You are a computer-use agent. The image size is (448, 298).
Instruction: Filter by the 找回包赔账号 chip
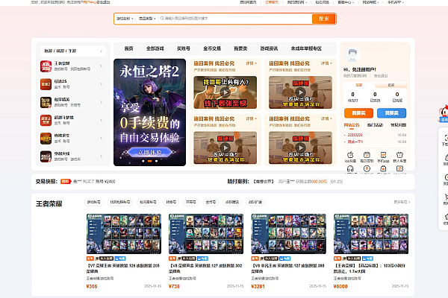(x=120, y=202)
